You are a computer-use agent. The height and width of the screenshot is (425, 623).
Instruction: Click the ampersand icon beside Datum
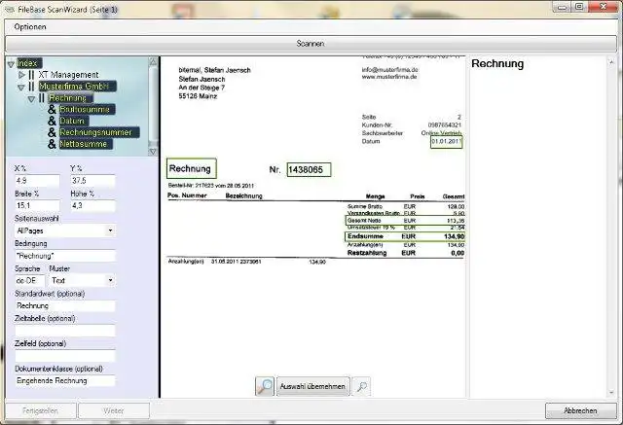coord(52,121)
